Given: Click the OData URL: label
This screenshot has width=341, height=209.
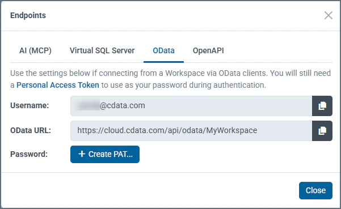Looking at the screenshot, I should coord(31,130).
